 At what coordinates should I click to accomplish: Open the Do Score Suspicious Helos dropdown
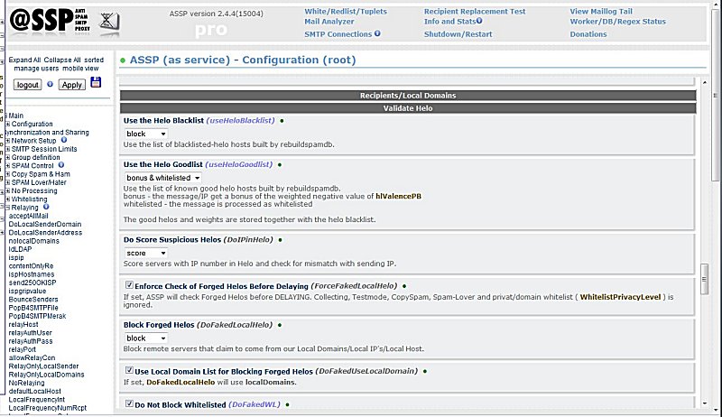point(146,253)
